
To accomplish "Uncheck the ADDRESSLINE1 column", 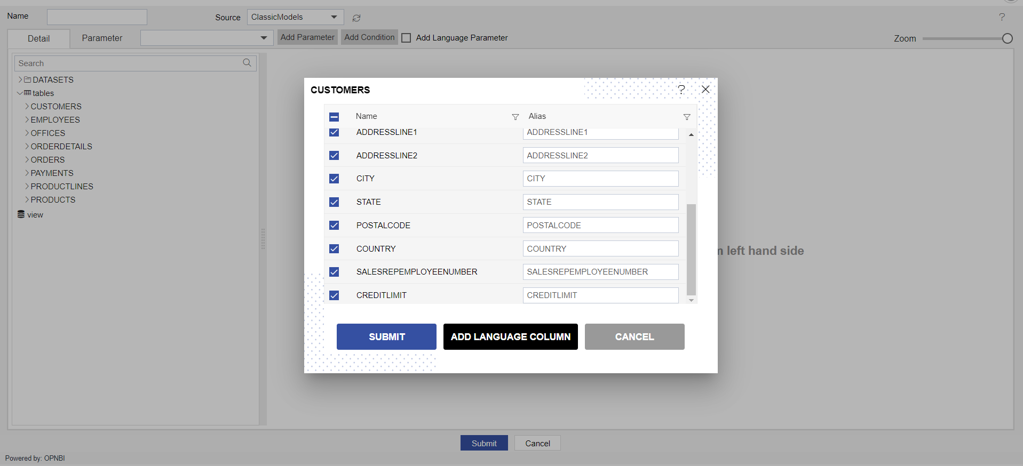I will (334, 132).
